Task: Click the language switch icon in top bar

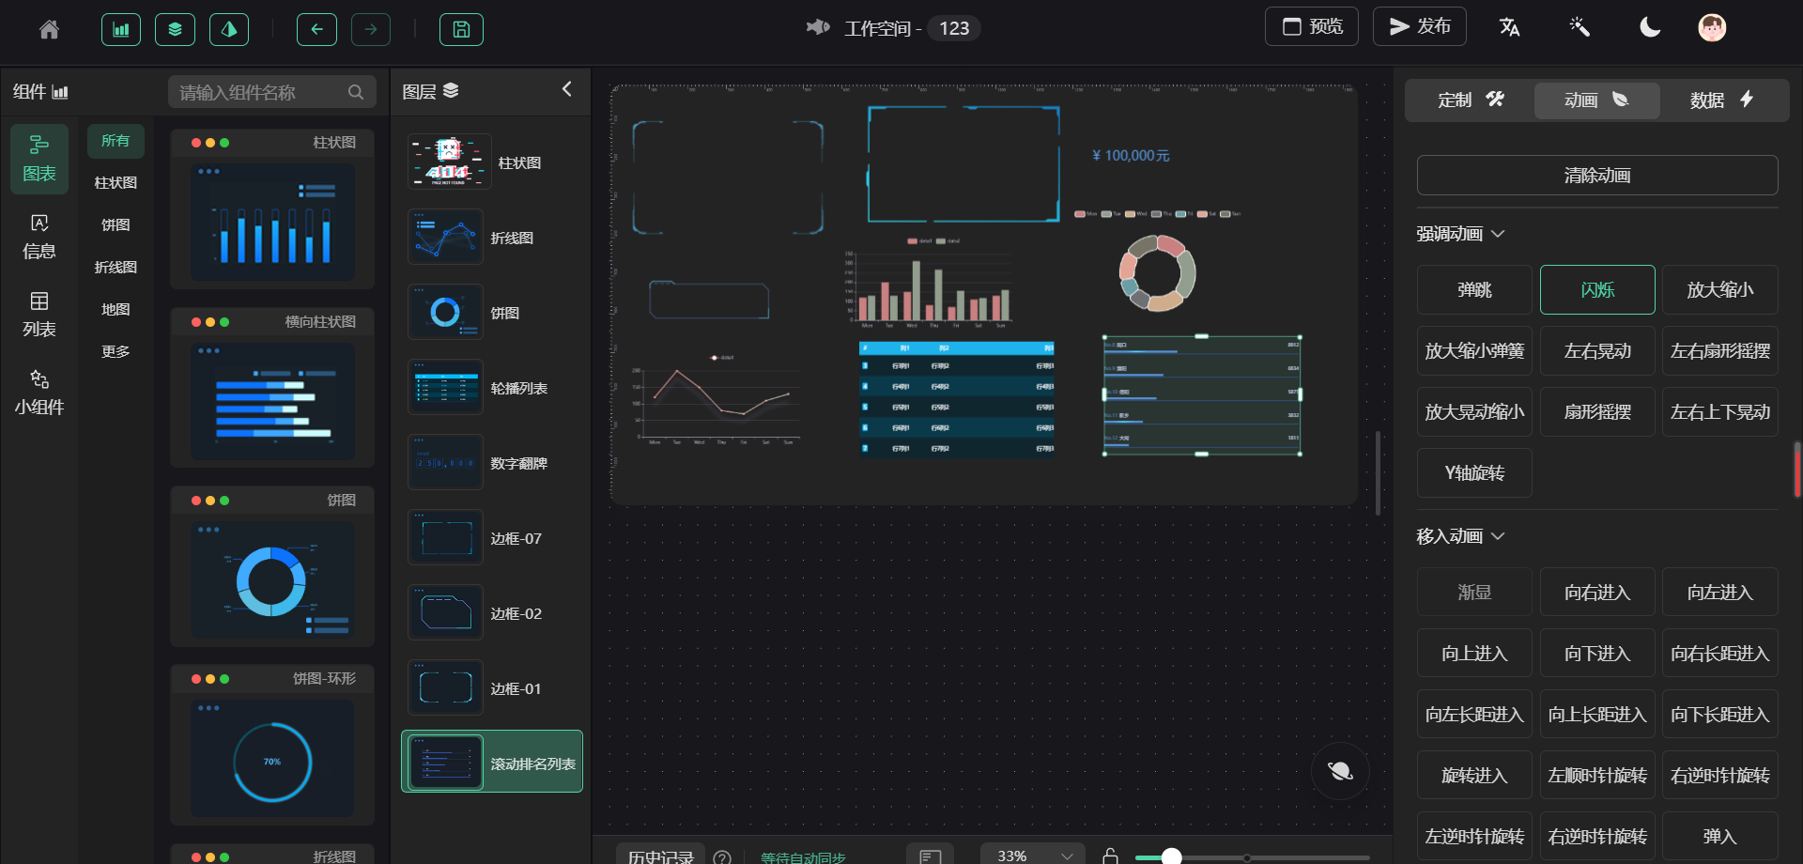Action: coord(1509,27)
